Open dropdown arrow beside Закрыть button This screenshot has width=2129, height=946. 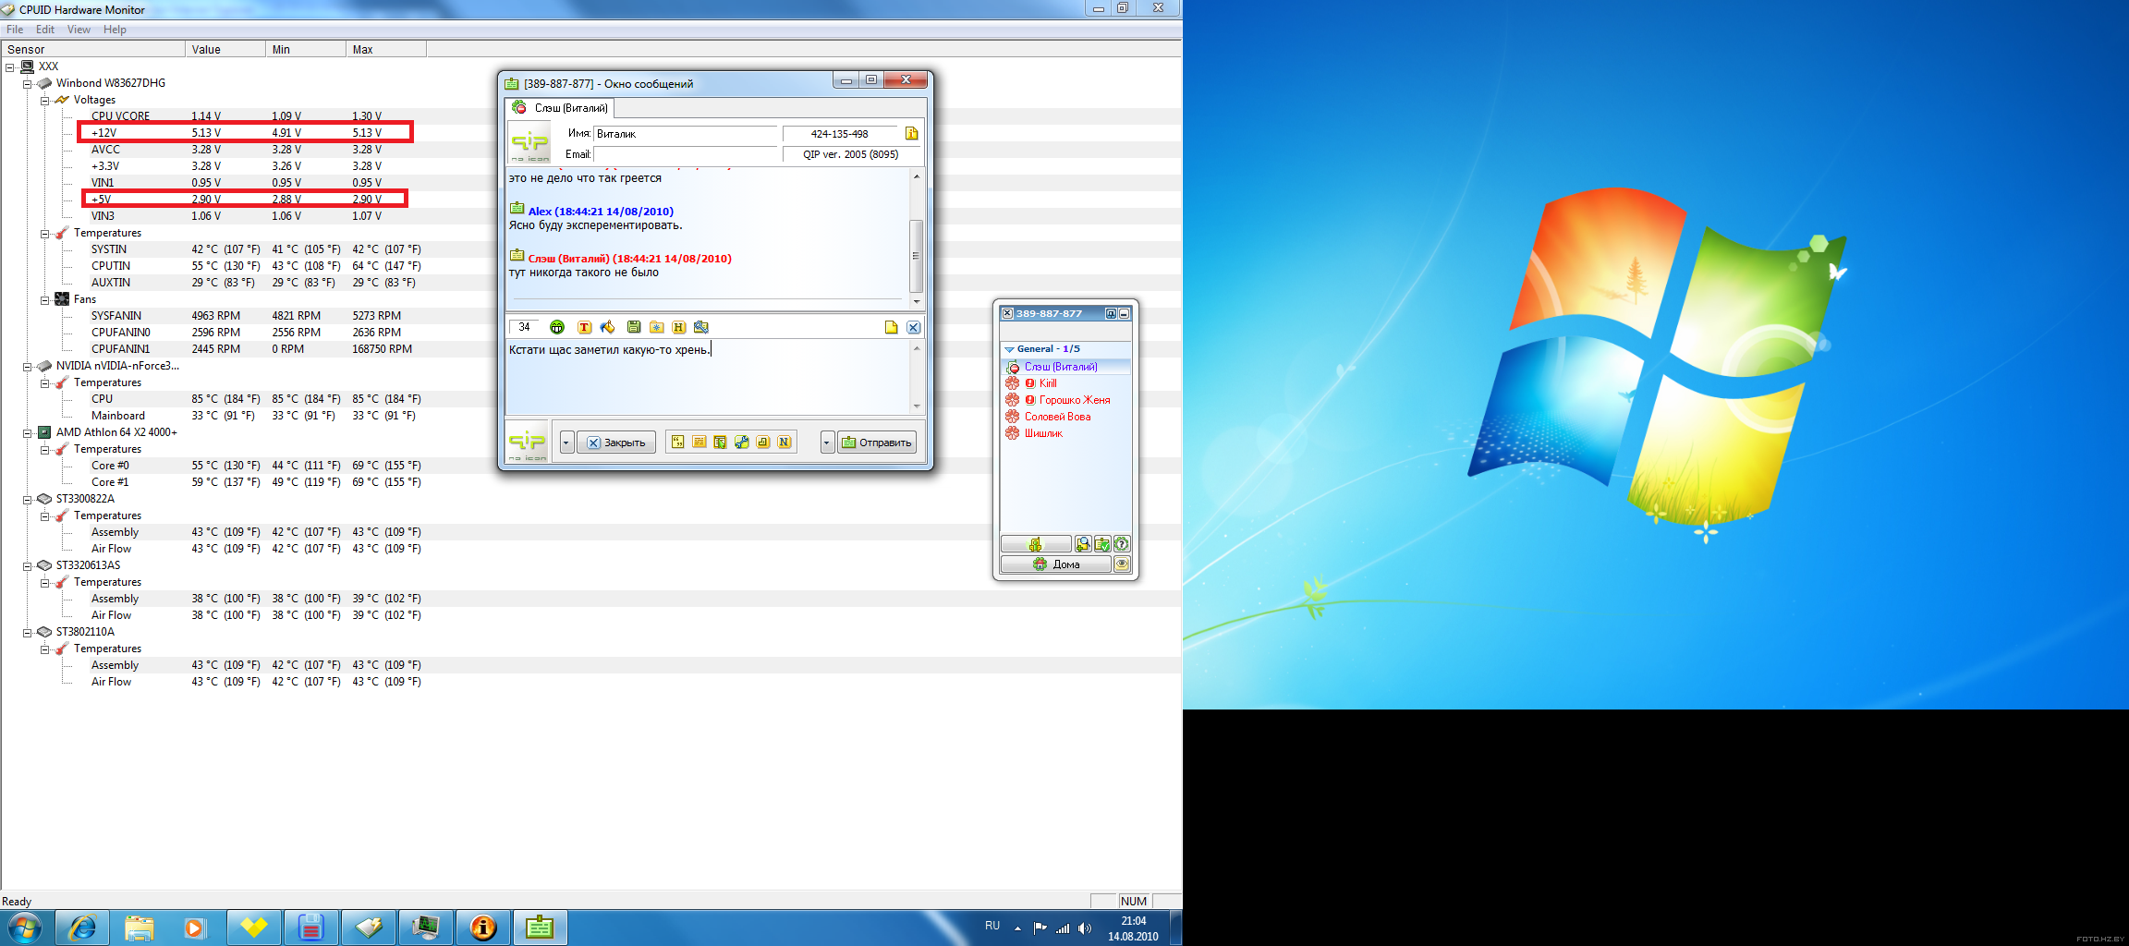click(566, 443)
